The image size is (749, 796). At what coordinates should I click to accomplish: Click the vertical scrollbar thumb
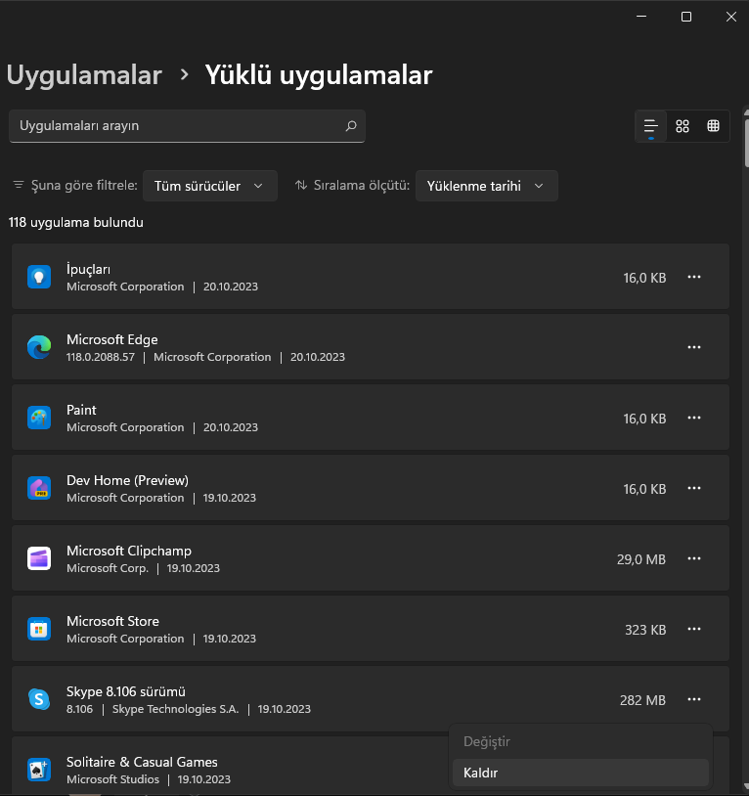[746, 142]
